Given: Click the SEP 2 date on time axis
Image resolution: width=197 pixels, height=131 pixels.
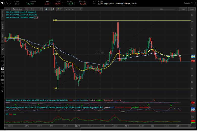Looking at the screenshot, I should (x=178, y=126).
